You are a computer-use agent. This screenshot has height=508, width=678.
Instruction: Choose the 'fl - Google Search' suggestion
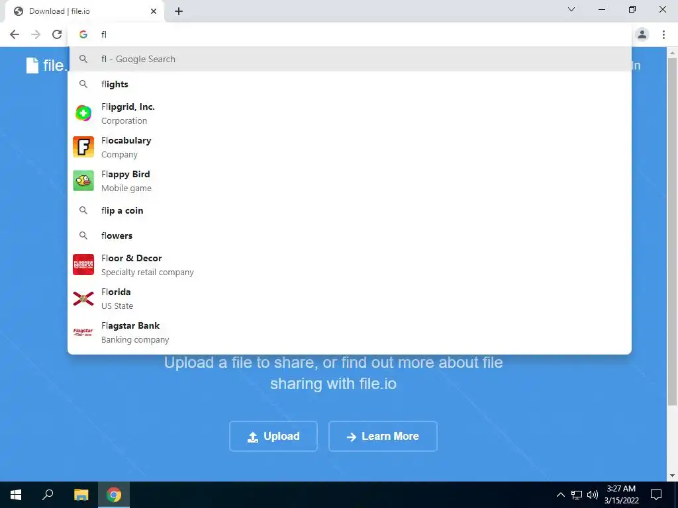(x=350, y=59)
